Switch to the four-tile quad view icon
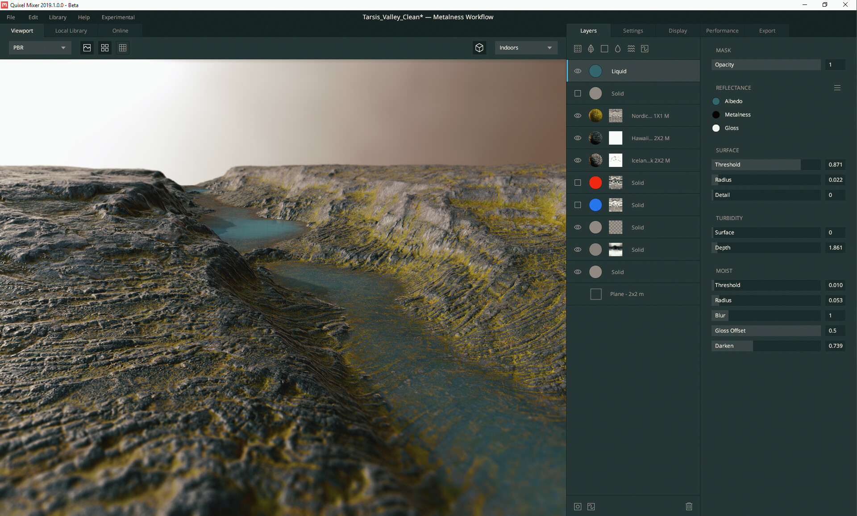The image size is (857, 516). pyautogui.click(x=105, y=48)
